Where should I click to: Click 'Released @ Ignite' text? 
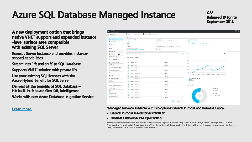pos(222,17)
